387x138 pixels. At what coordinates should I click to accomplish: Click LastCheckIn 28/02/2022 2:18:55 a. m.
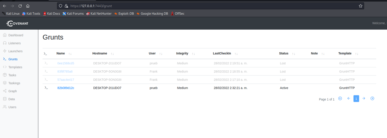click(x=231, y=72)
